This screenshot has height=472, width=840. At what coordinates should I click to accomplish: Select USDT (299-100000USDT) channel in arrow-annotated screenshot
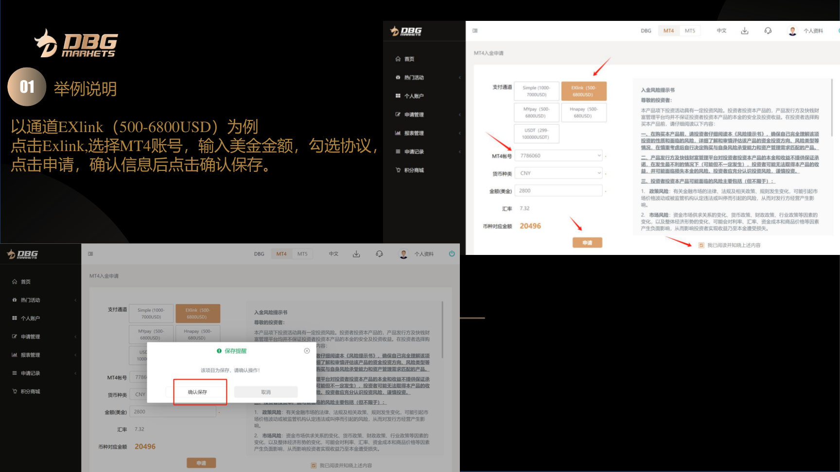(537, 134)
